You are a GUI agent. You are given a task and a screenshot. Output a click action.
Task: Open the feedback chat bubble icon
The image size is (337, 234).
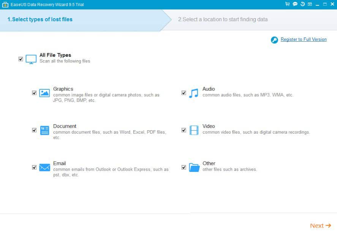295,4
